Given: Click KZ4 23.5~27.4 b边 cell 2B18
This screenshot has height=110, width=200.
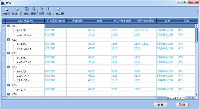Looking at the screenshot, I should pos(122,80).
